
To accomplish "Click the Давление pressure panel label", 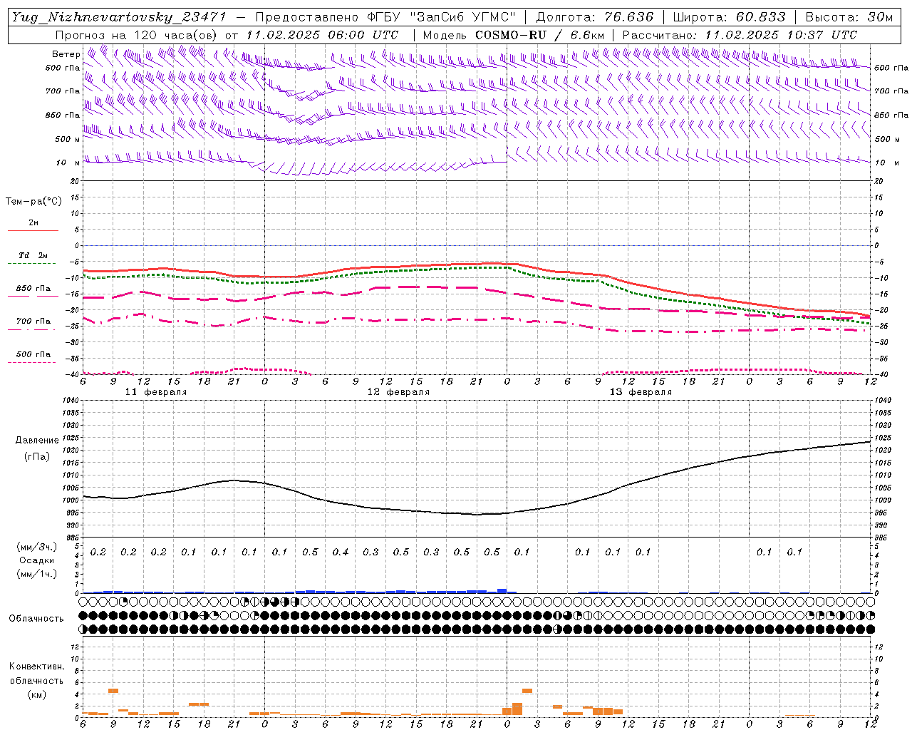I will coord(37,441).
